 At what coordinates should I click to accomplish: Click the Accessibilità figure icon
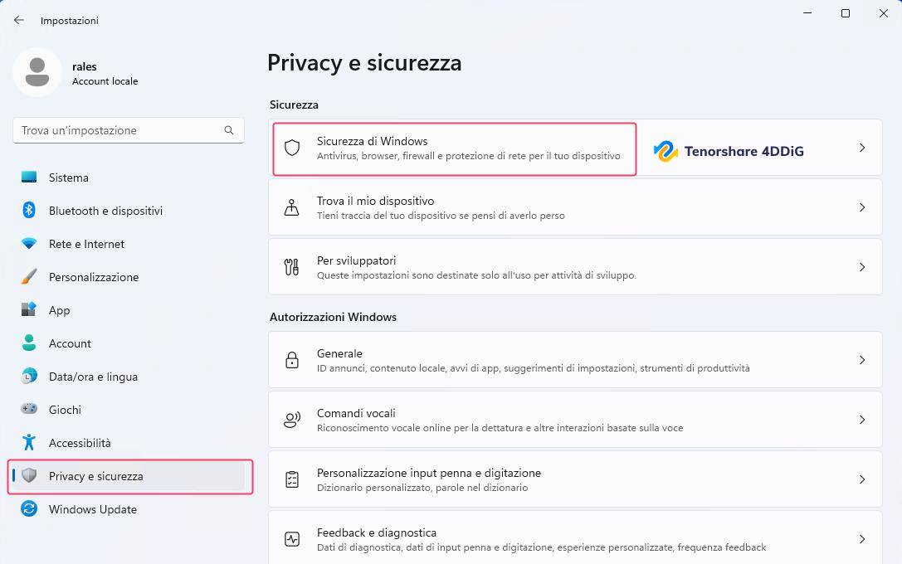point(29,443)
